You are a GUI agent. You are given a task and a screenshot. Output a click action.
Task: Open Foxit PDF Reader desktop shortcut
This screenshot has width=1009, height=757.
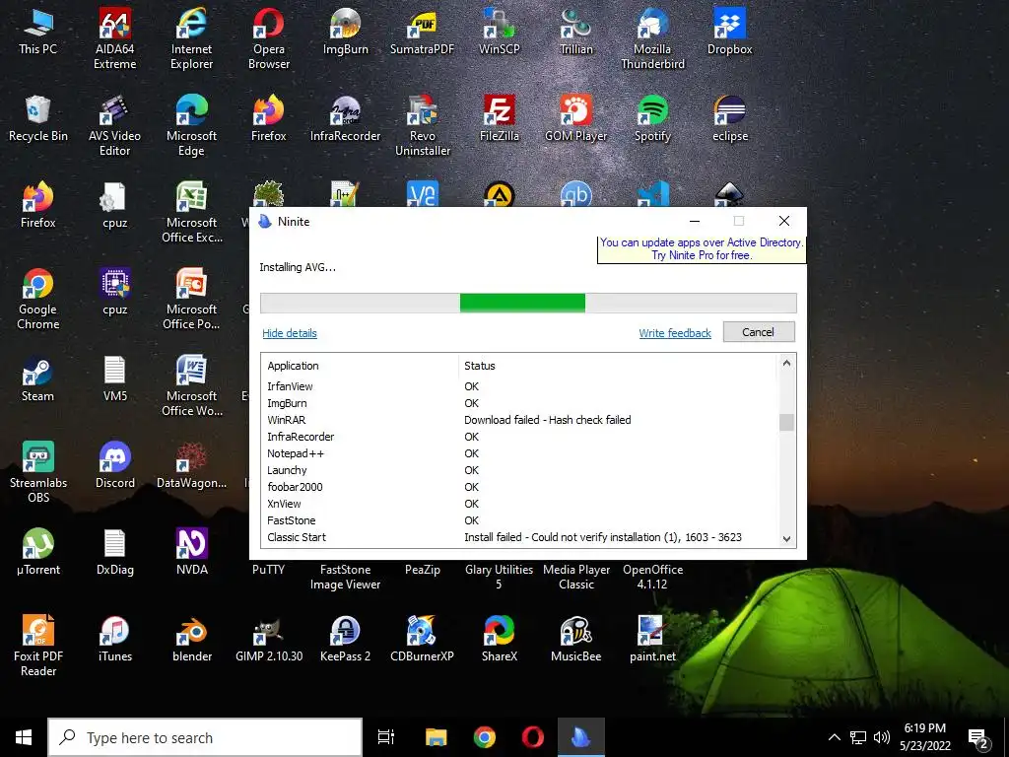(x=38, y=646)
